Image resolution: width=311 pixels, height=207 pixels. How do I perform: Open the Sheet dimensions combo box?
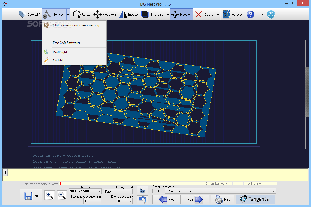click(x=85, y=191)
